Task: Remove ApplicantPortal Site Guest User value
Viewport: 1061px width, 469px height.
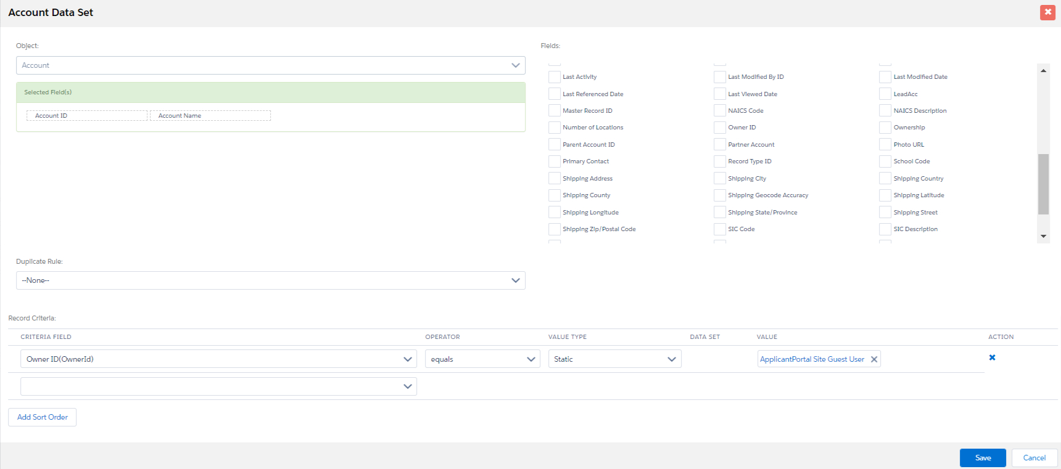Action: coord(873,360)
